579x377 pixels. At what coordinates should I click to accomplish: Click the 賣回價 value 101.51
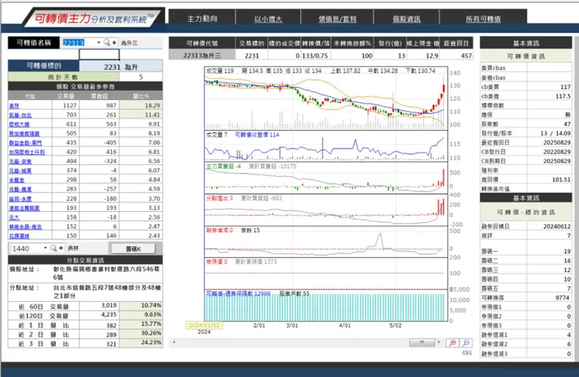coord(549,179)
